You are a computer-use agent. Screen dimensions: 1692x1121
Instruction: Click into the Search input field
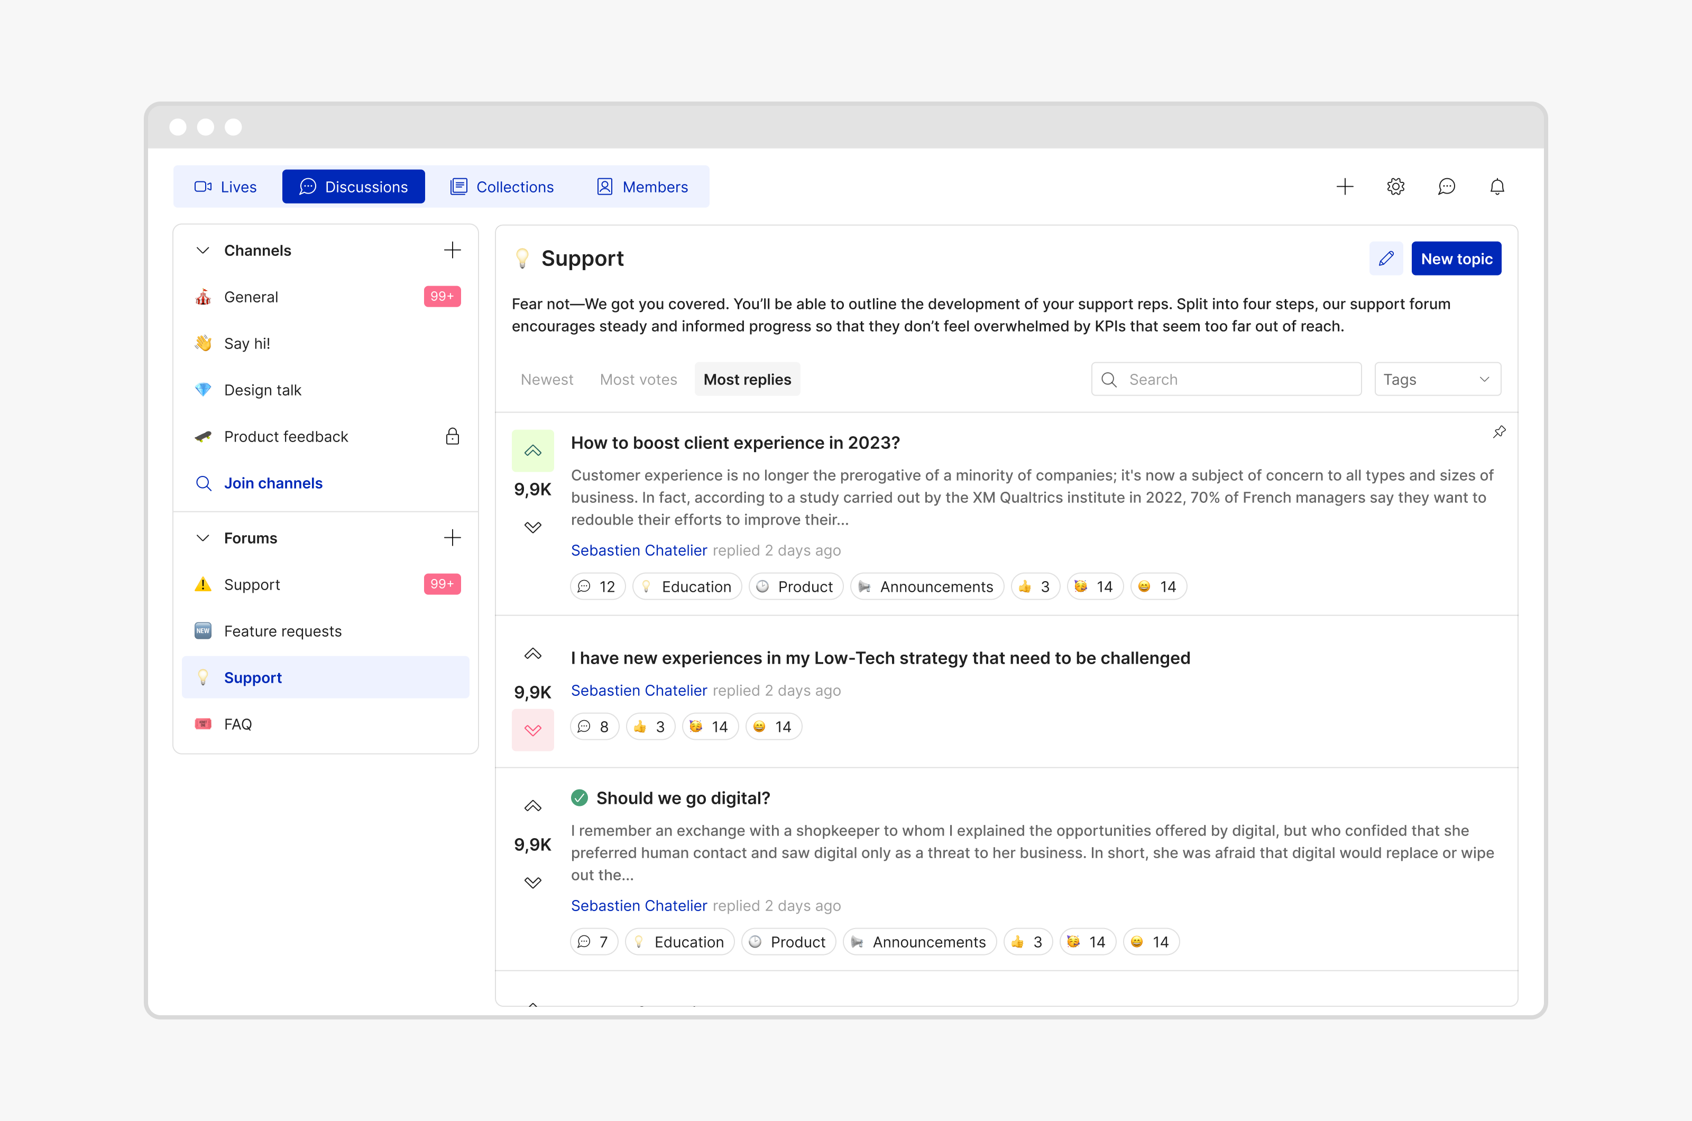coord(1226,379)
